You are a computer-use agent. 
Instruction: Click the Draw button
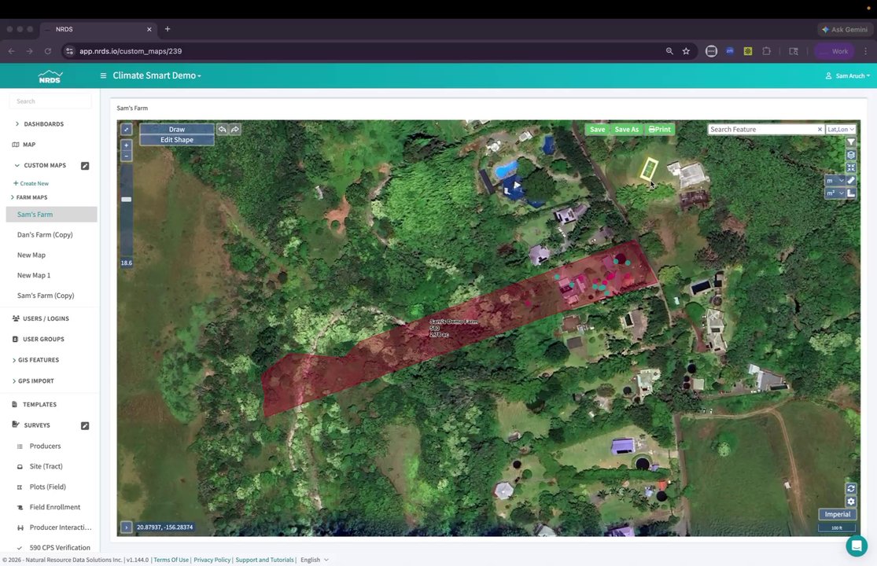[177, 129]
